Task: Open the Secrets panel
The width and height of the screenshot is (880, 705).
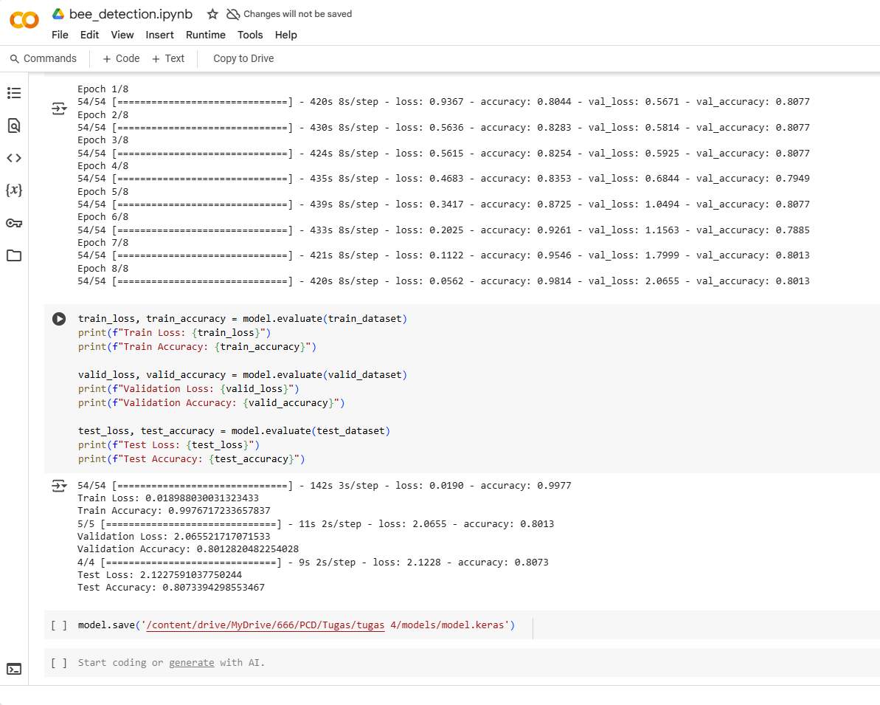Action: point(14,223)
